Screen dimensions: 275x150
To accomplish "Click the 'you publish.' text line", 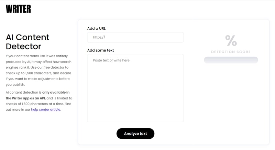I will (15, 85).
